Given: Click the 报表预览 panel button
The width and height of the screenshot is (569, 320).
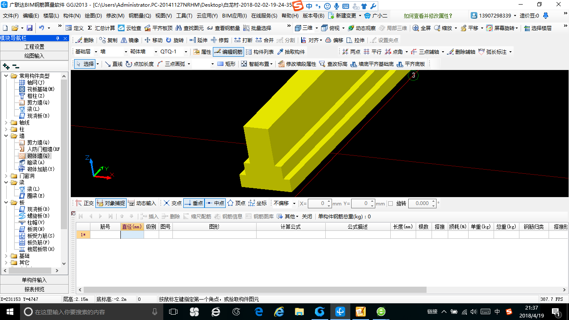Looking at the screenshot, I should [34, 289].
